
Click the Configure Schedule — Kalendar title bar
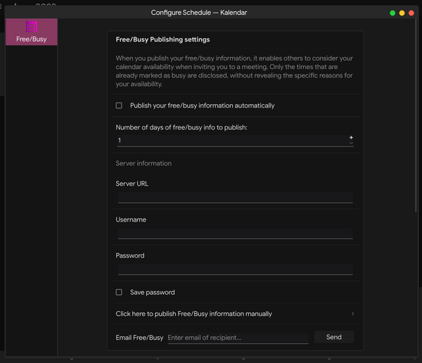(x=200, y=13)
